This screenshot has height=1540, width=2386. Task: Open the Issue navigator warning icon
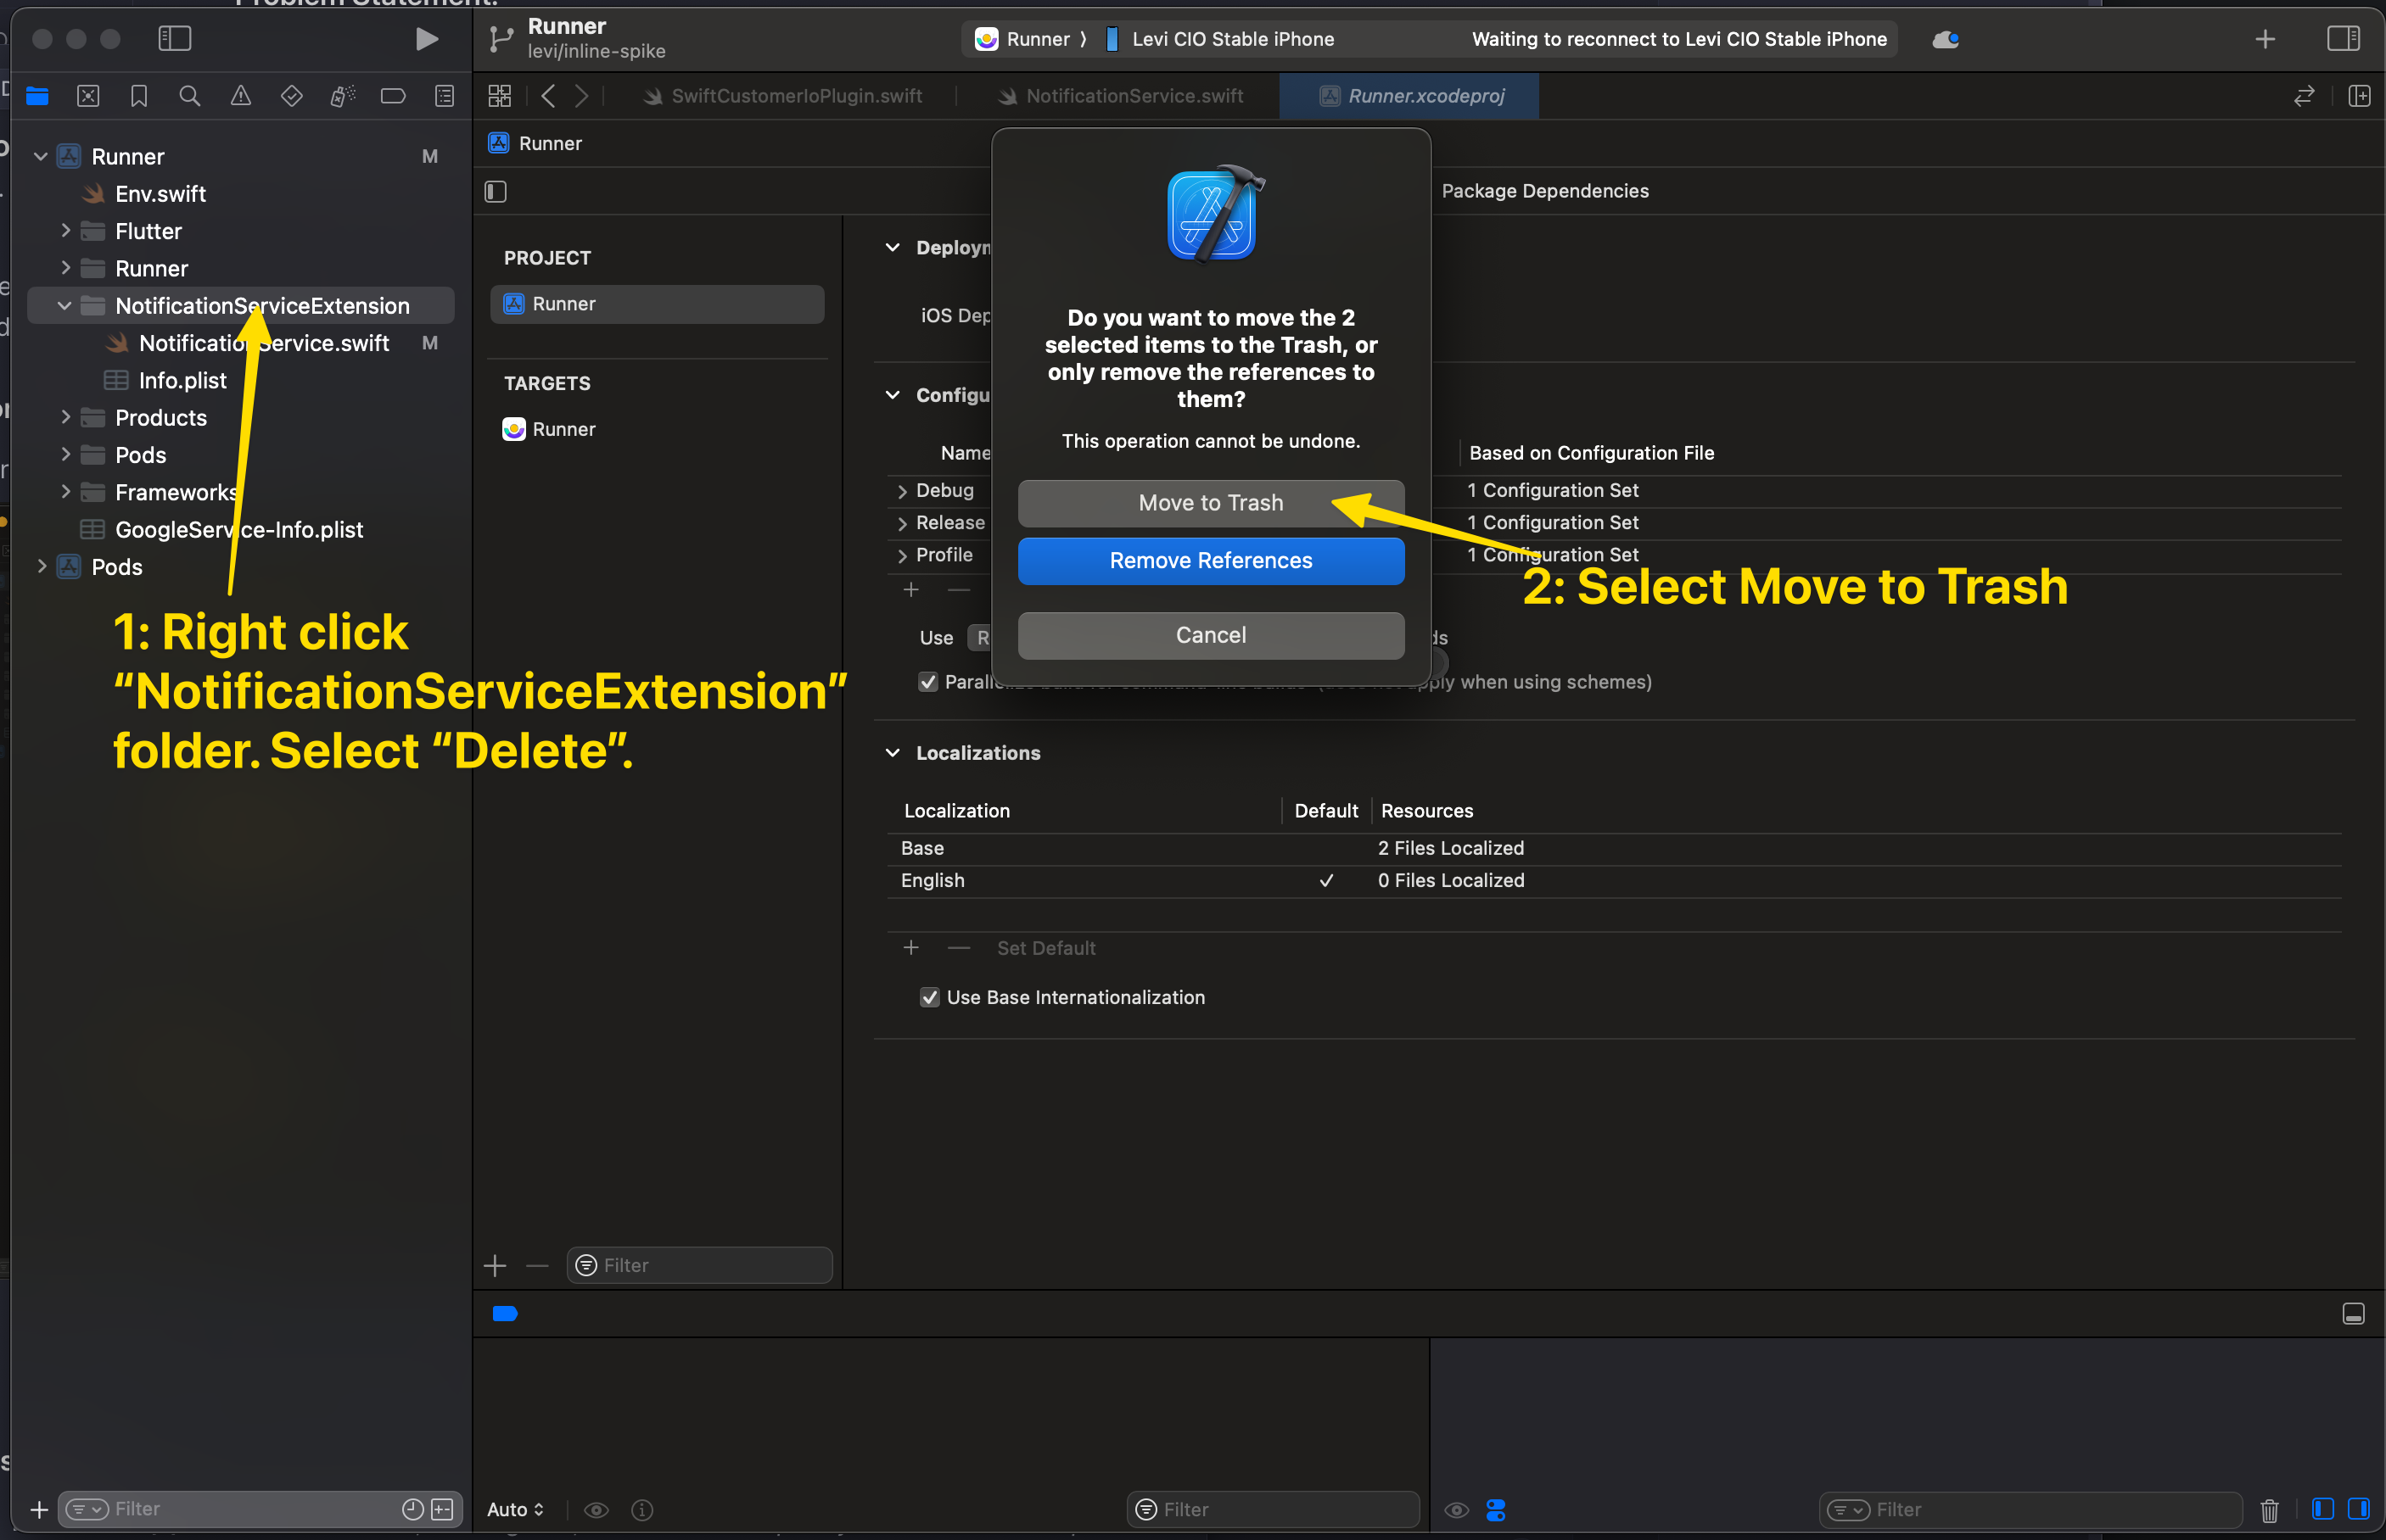(241, 96)
